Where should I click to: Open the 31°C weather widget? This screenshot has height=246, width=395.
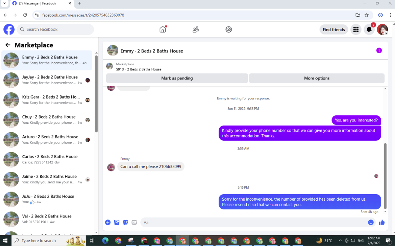click(324, 241)
